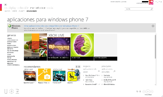Click the Zune profile avatar tile
This screenshot has width=163, height=97.
(151, 2)
